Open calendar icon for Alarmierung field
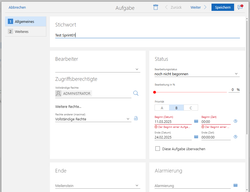250x192 pixels. 235,185
